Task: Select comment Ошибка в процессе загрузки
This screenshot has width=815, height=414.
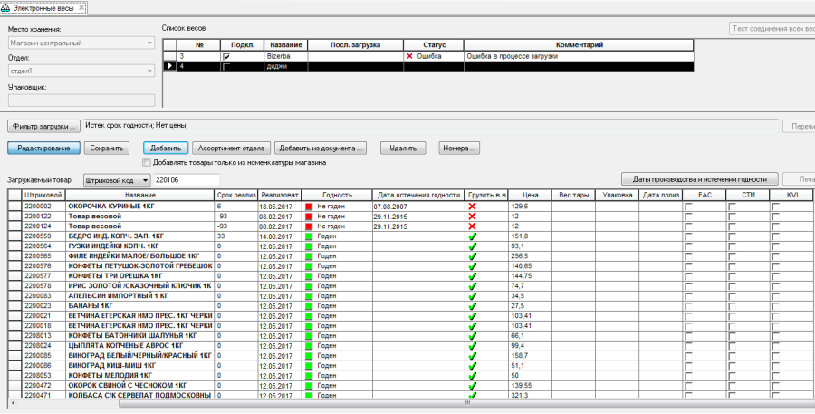Action: [x=579, y=56]
